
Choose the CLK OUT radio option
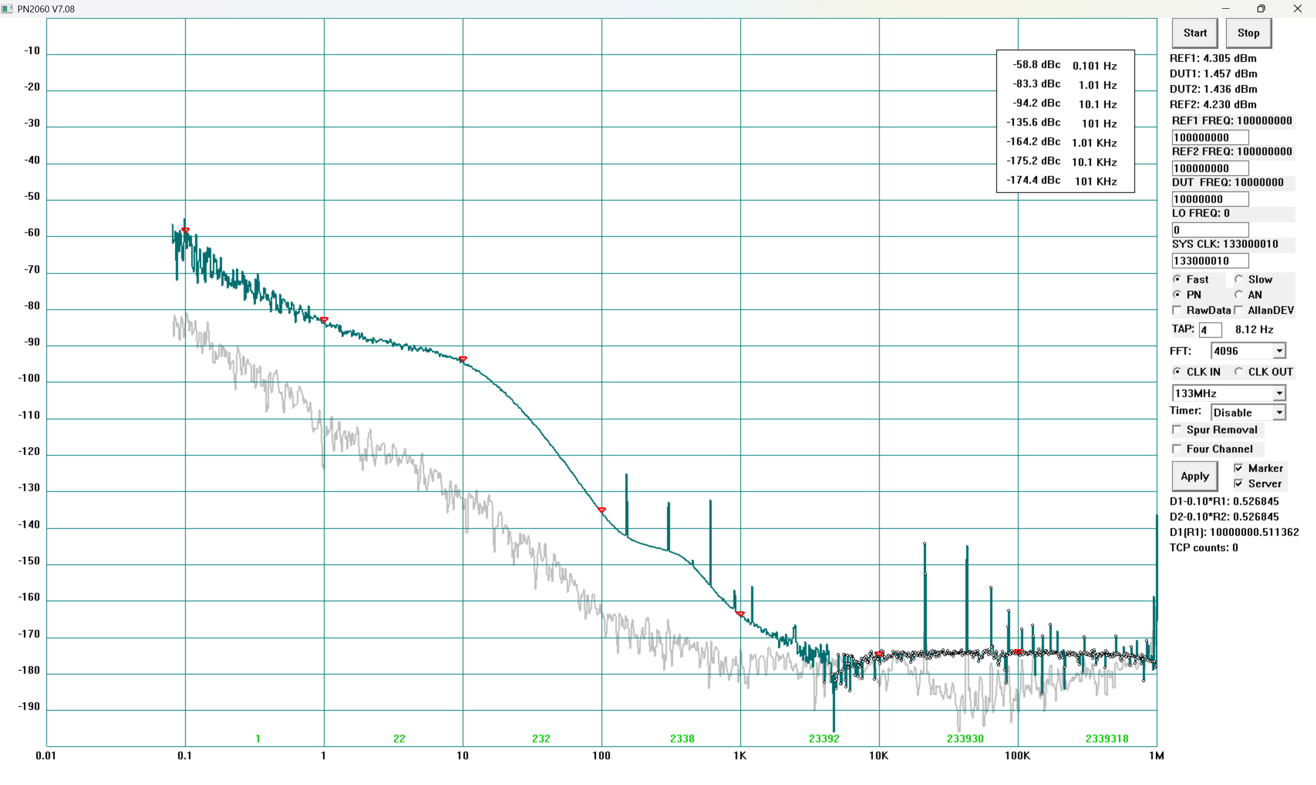click(x=1239, y=372)
